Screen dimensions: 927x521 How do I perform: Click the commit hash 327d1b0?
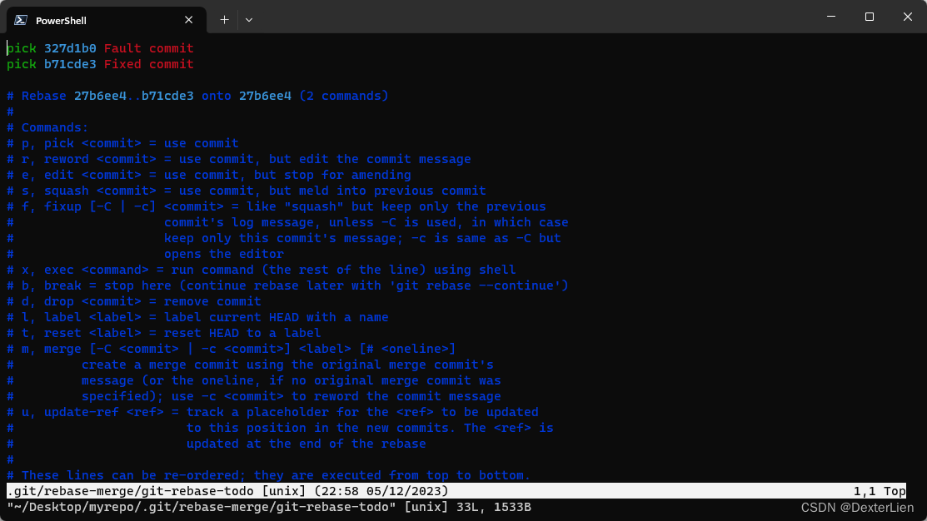coord(70,48)
